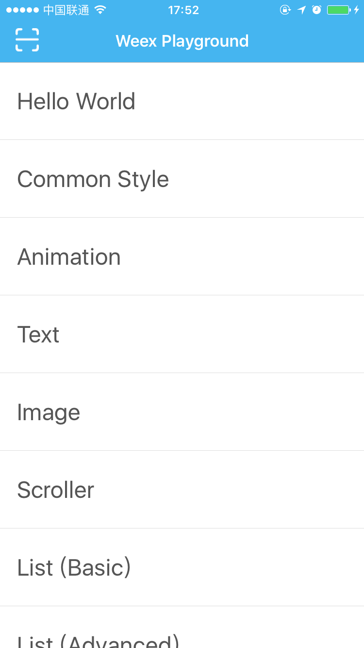Tap the charging bolt icon

[356, 10]
